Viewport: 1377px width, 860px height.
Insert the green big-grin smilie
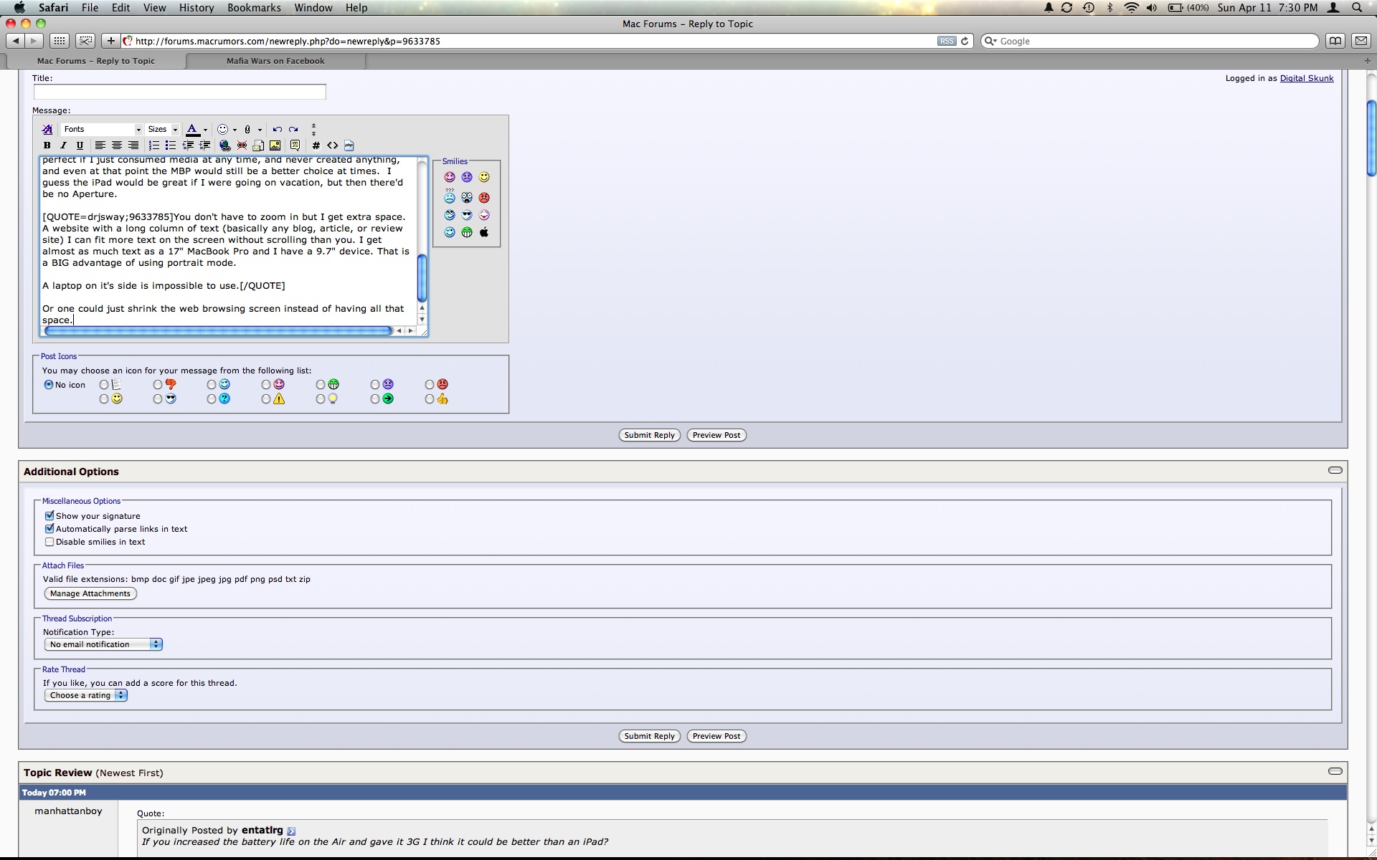point(467,232)
